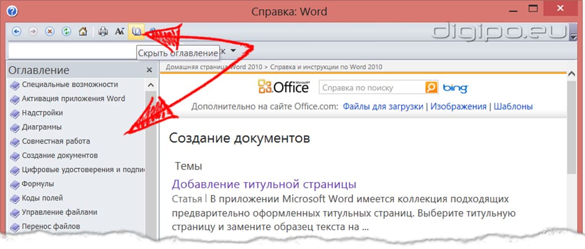Open Коды полей section

(43, 198)
